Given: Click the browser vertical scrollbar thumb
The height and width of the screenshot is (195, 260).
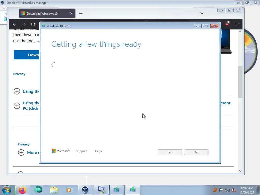Looking at the screenshot, I should pyautogui.click(x=240, y=82).
